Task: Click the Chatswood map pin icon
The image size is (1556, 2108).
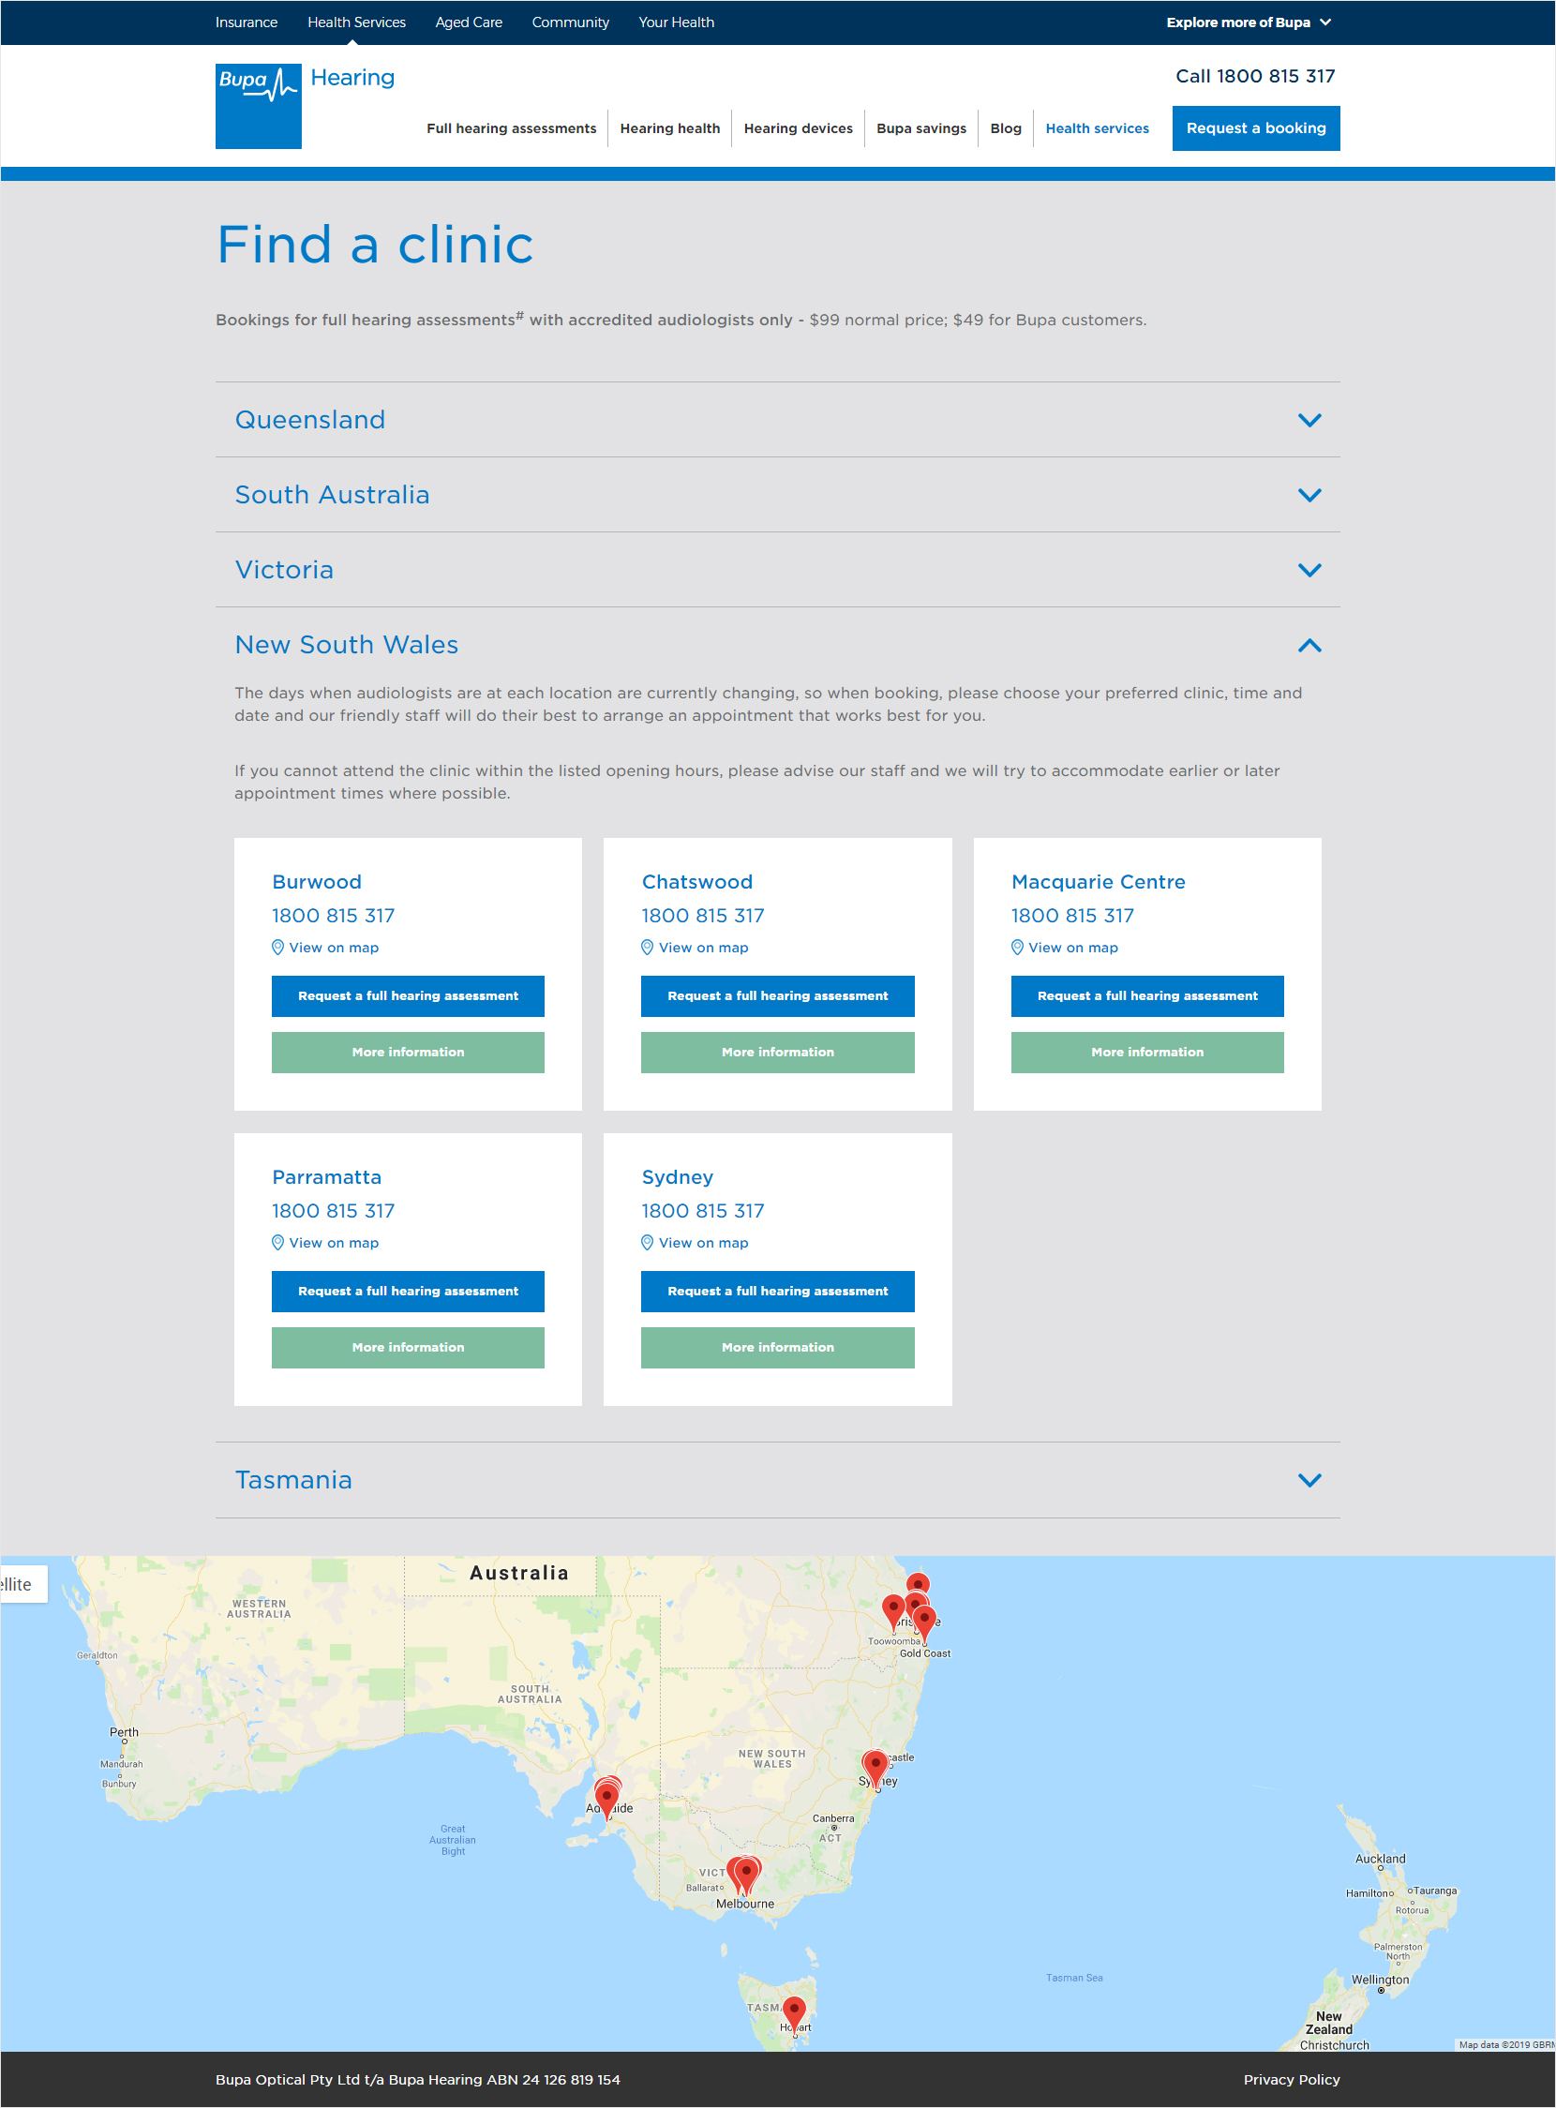Action: 647,948
